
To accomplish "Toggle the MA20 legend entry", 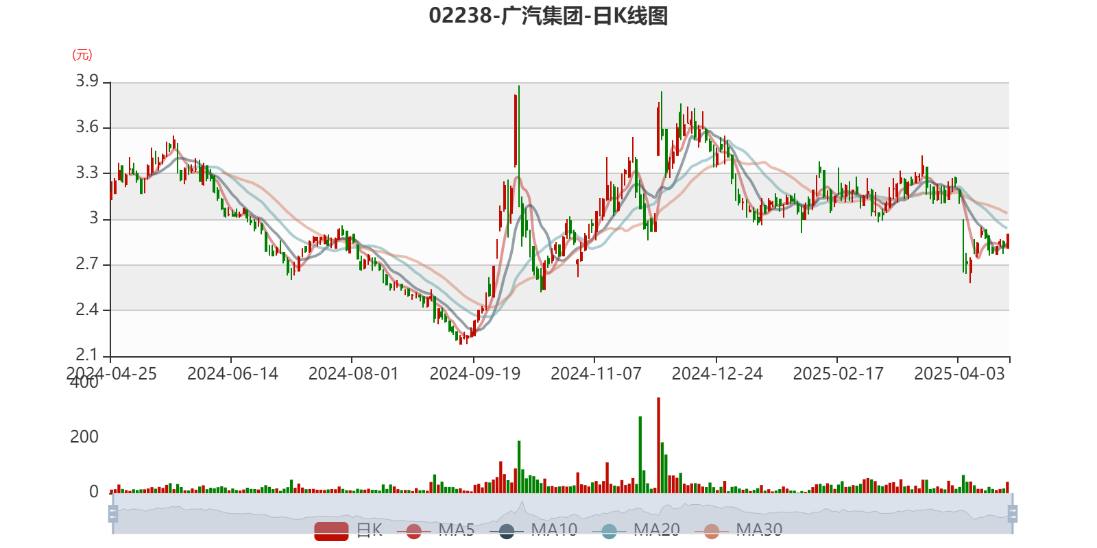I will coord(636,530).
